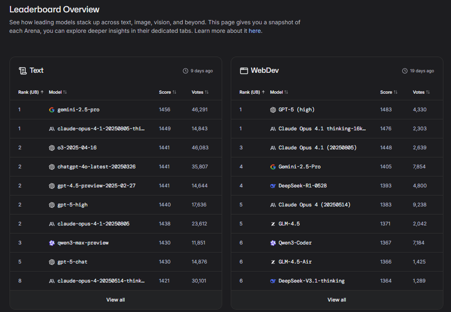Image resolution: width=451 pixels, height=312 pixels.
Task: Select the gpt-4.5-preview-2025-02-27 model name
Action: (x=97, y=186)
